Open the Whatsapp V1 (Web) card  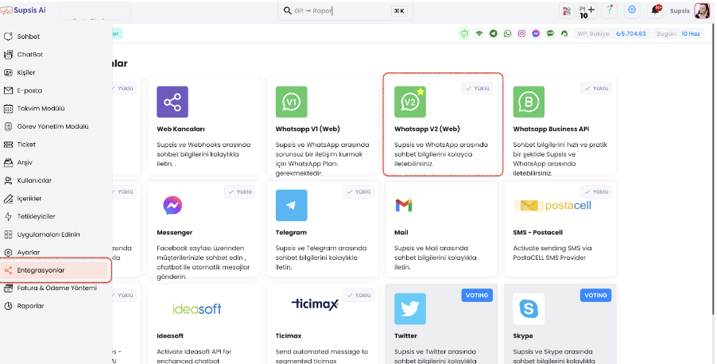pos(323,126)
